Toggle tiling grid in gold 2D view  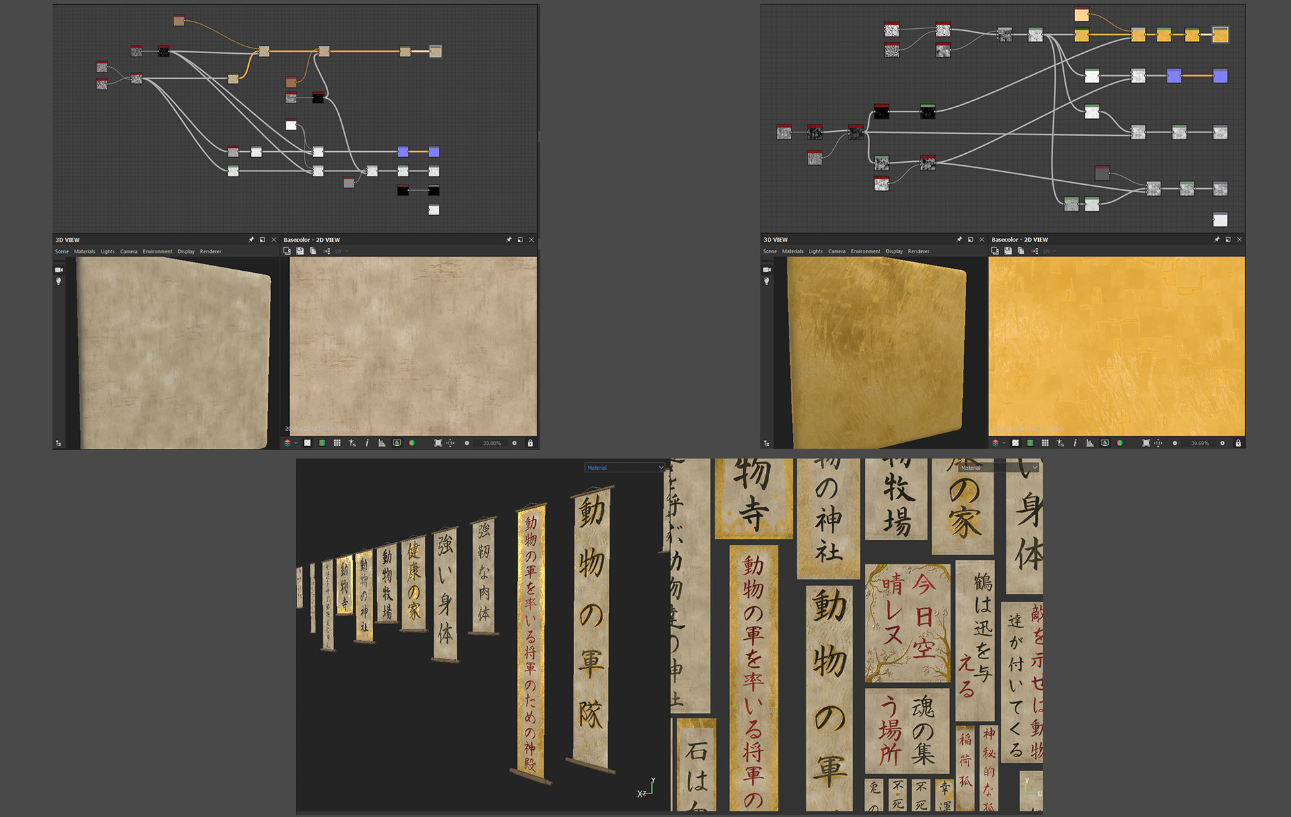coord(1045,443)
